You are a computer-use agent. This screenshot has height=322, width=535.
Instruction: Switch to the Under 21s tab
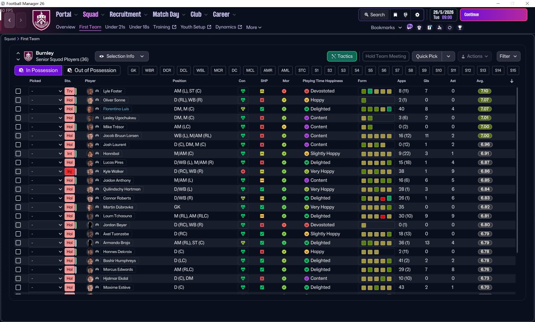[x=115, y=27]
